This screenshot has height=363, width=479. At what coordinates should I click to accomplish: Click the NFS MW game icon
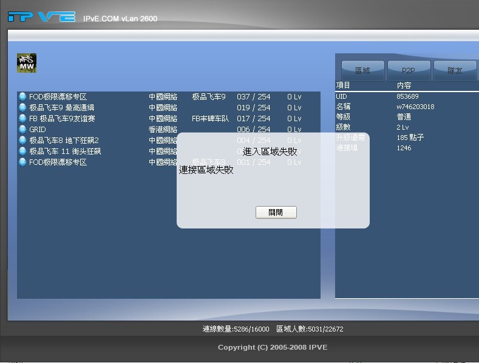[27, 63]
